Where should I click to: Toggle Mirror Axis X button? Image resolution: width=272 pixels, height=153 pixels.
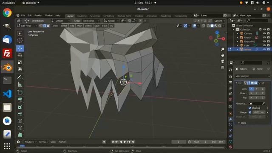[x=251, y=89]
